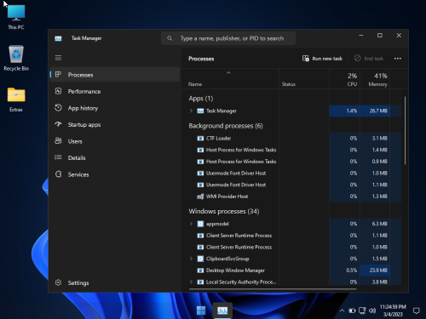Click the Settings gear icon

coord(58,282)
